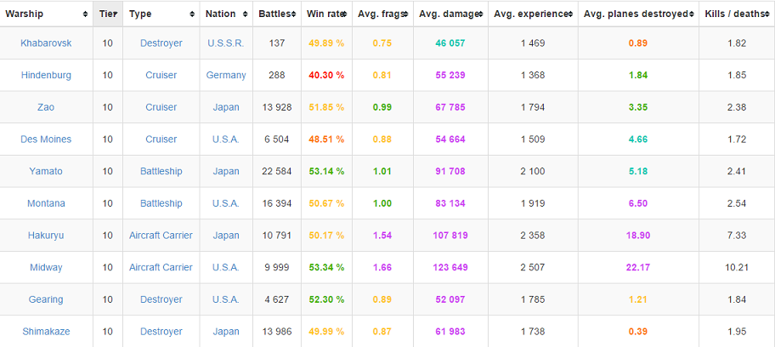This screenshot has width=775, height=347.
Task: Sort table by Kills / deaths header
Action: click(737, 14)
